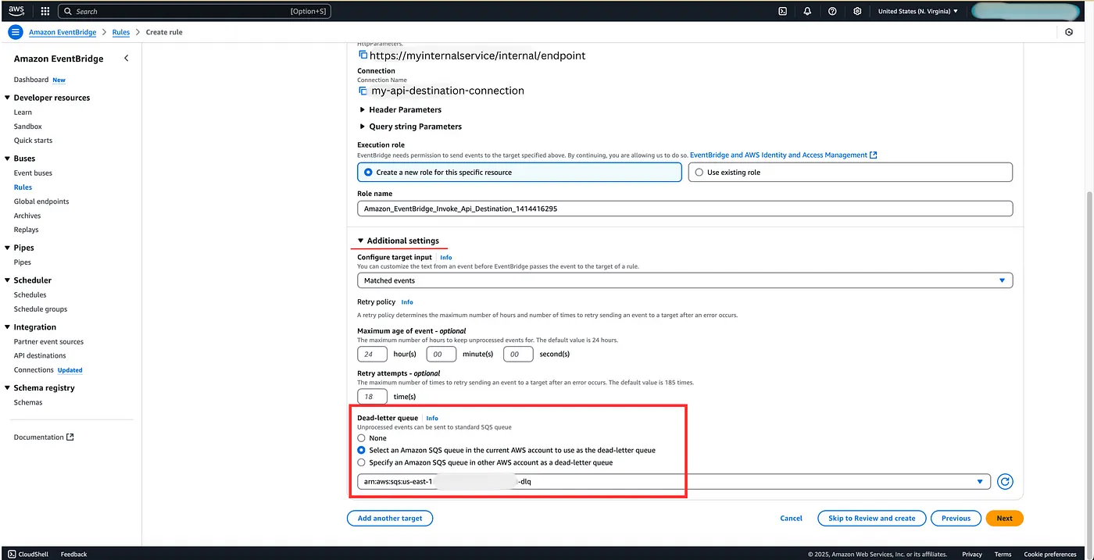1094x560 pixels.
Task: Select Use existing role option
Action: (850, 172)
